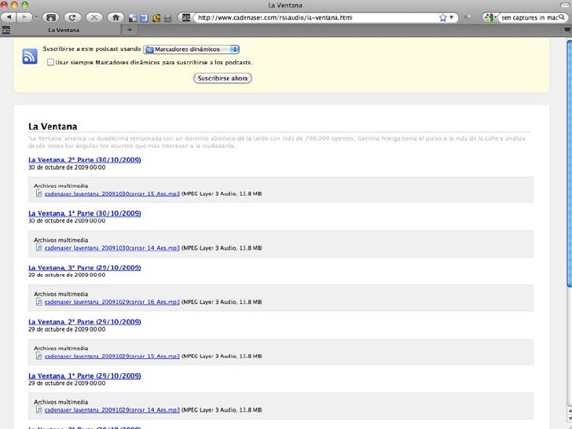The image size is (572, 429).
Task: Click the downloads toolbar button
Action: pos(51,17)
